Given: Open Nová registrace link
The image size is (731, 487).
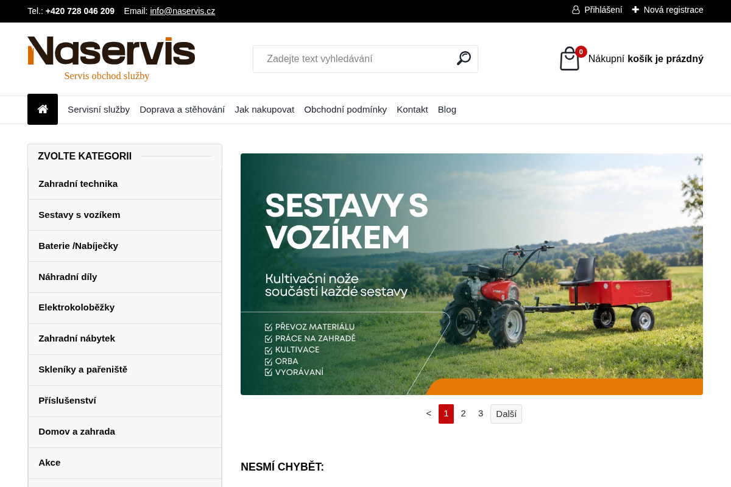Looking at the screenshot, I should [x=668, y=10].
